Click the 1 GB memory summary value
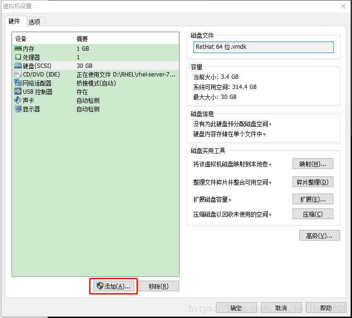The width and height of the screenshot is (352, 318). click(83, 49)
